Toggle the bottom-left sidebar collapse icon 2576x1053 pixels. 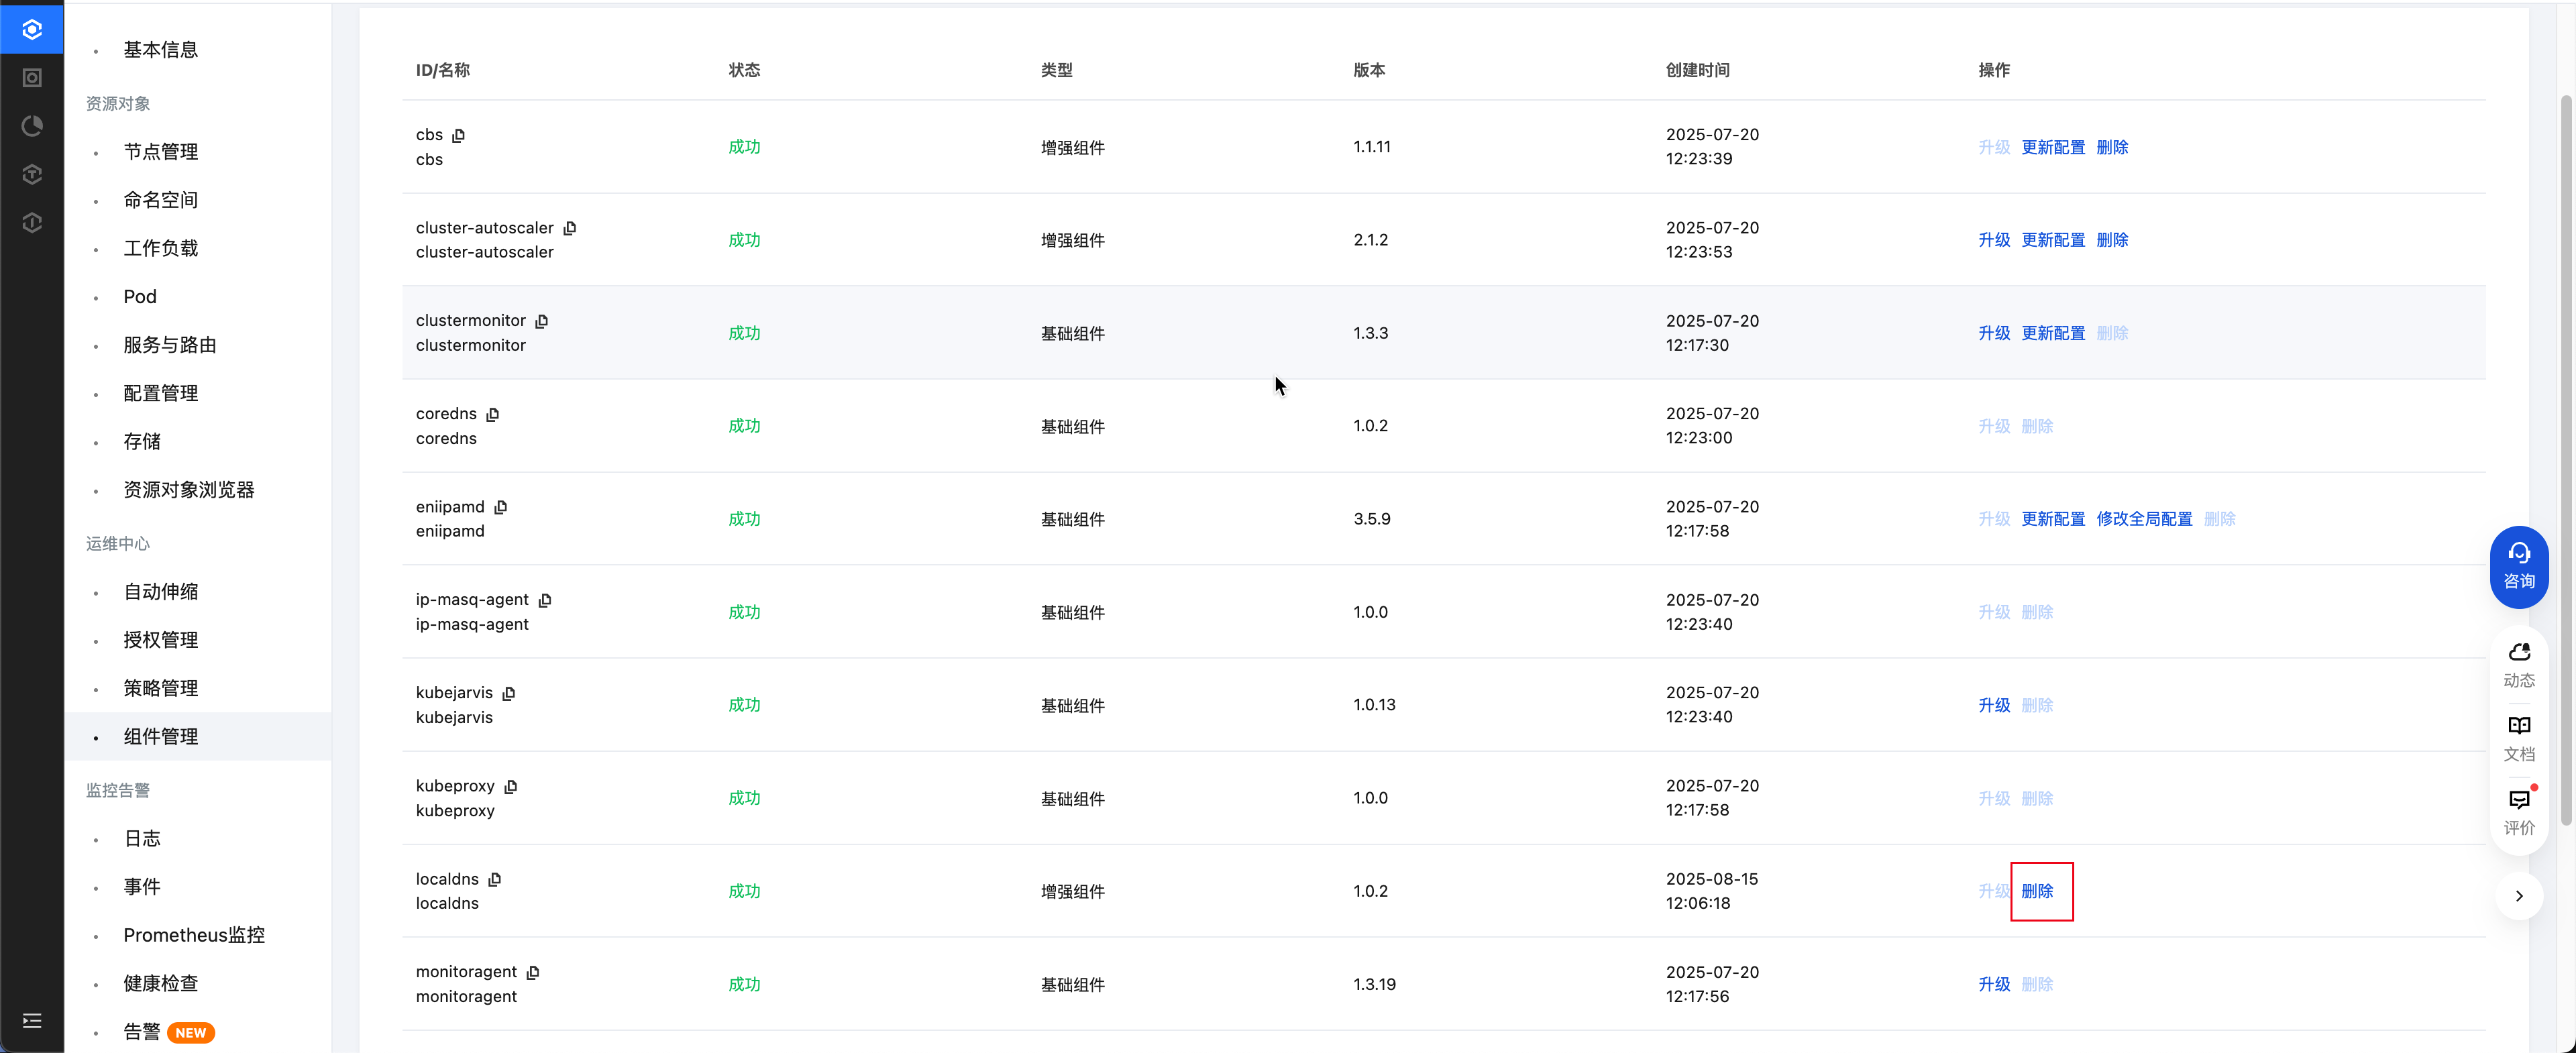(32, 1020)
